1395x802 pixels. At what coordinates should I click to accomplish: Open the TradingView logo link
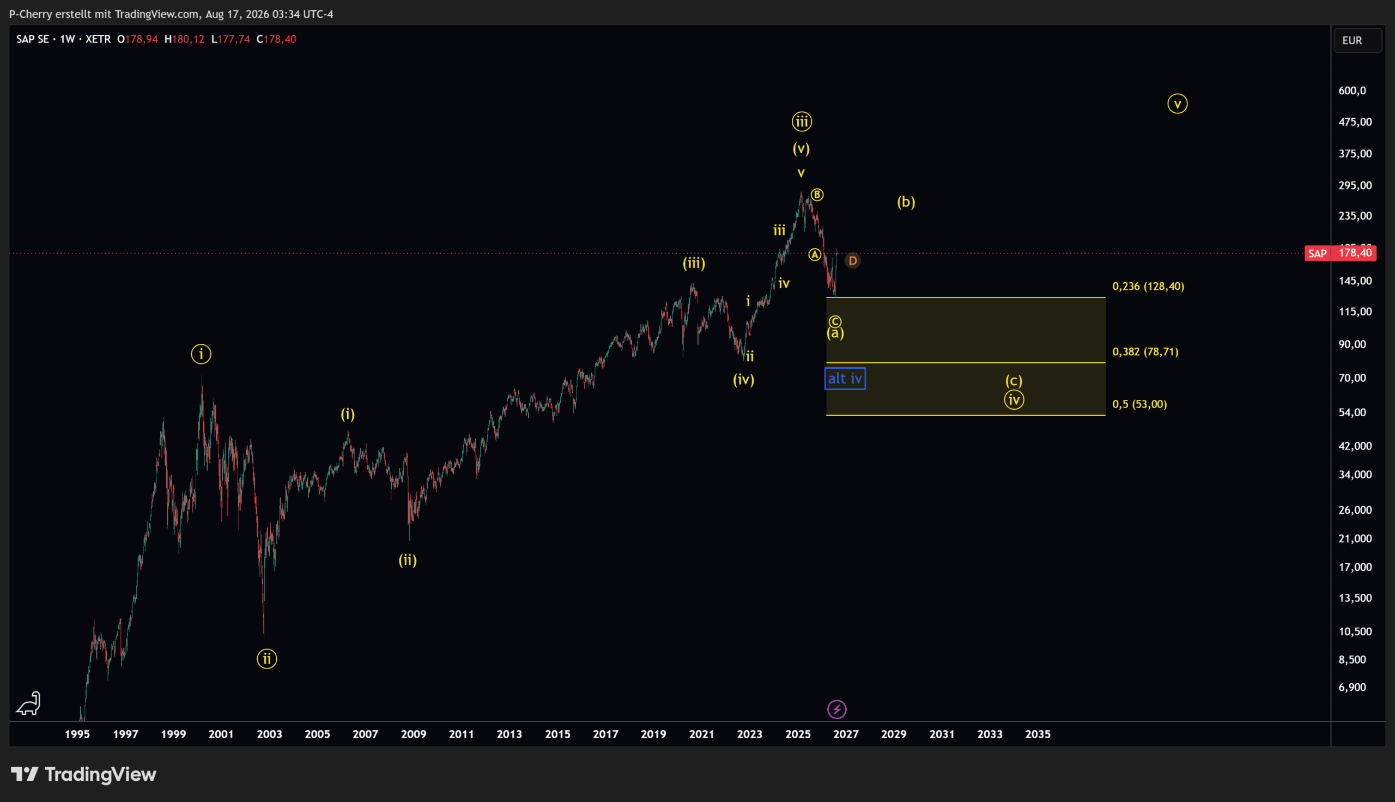pos(84,774)
